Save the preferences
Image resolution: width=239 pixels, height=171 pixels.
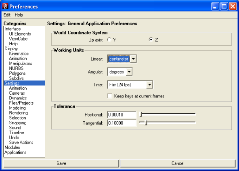[61, 163]
